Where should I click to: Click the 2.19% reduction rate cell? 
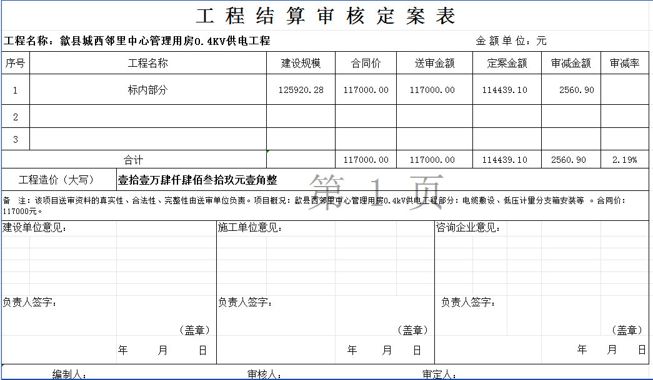624,160
